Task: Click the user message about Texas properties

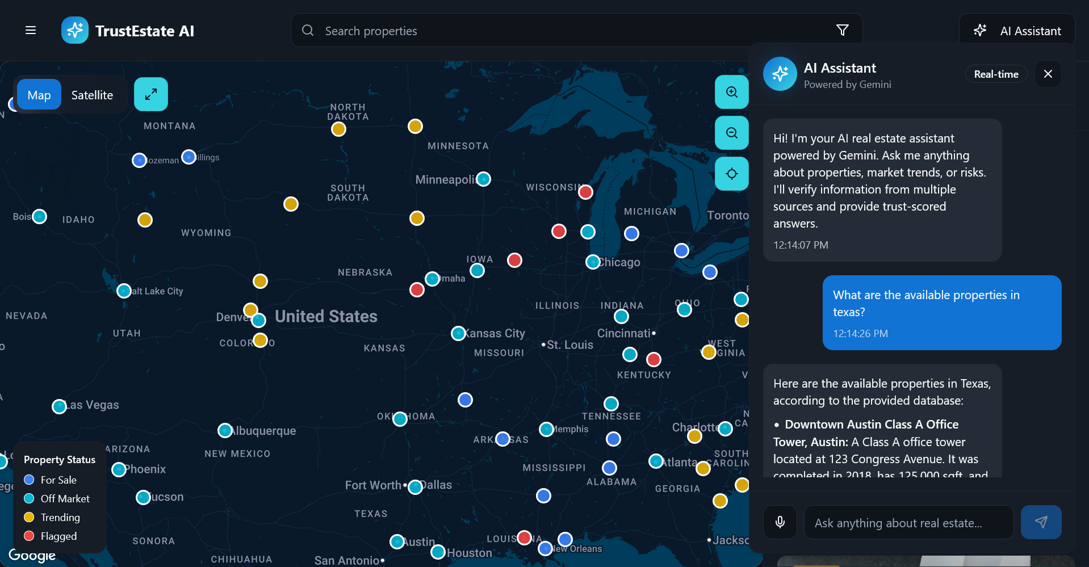Action: (x=942, y=313)
